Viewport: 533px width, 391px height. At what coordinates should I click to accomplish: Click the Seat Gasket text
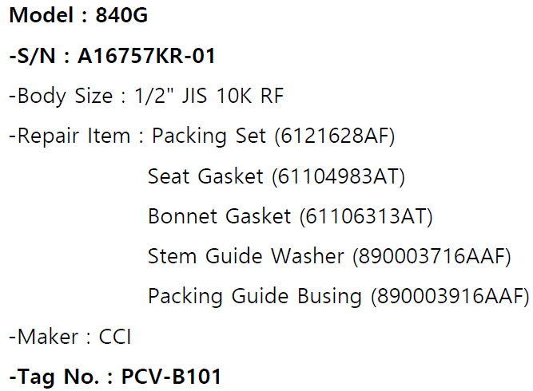[205, 176]
